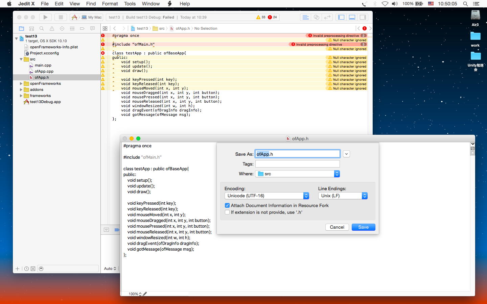Open the Line Endings dropdown

[343, 196]
